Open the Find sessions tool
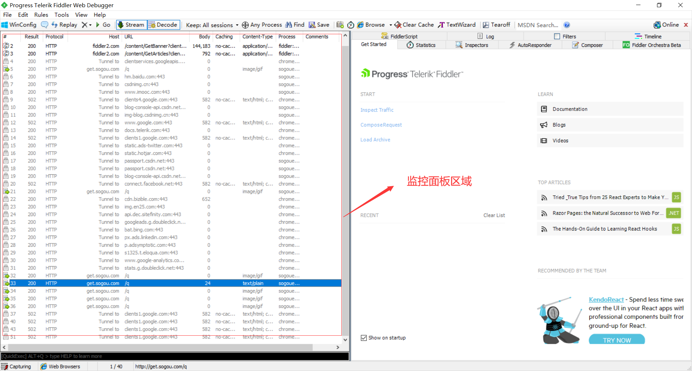This screenshot has height=371, width=692. point(295,25)
